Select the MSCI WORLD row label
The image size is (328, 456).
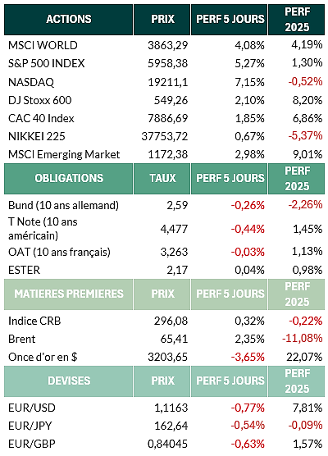click(43, 45)
